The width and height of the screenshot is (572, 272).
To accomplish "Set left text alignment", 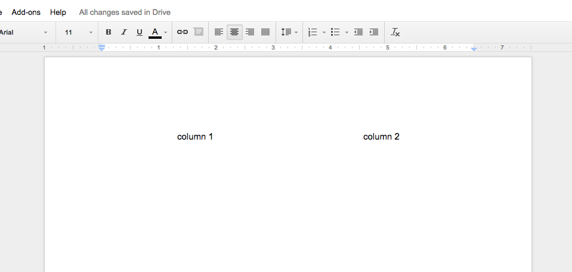I will (218, 32).
